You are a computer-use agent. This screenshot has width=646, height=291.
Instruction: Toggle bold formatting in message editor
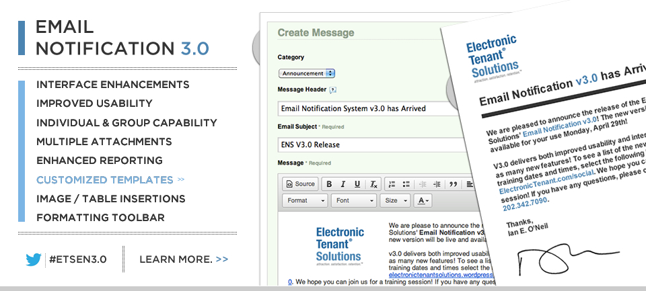tap(329, 184)
